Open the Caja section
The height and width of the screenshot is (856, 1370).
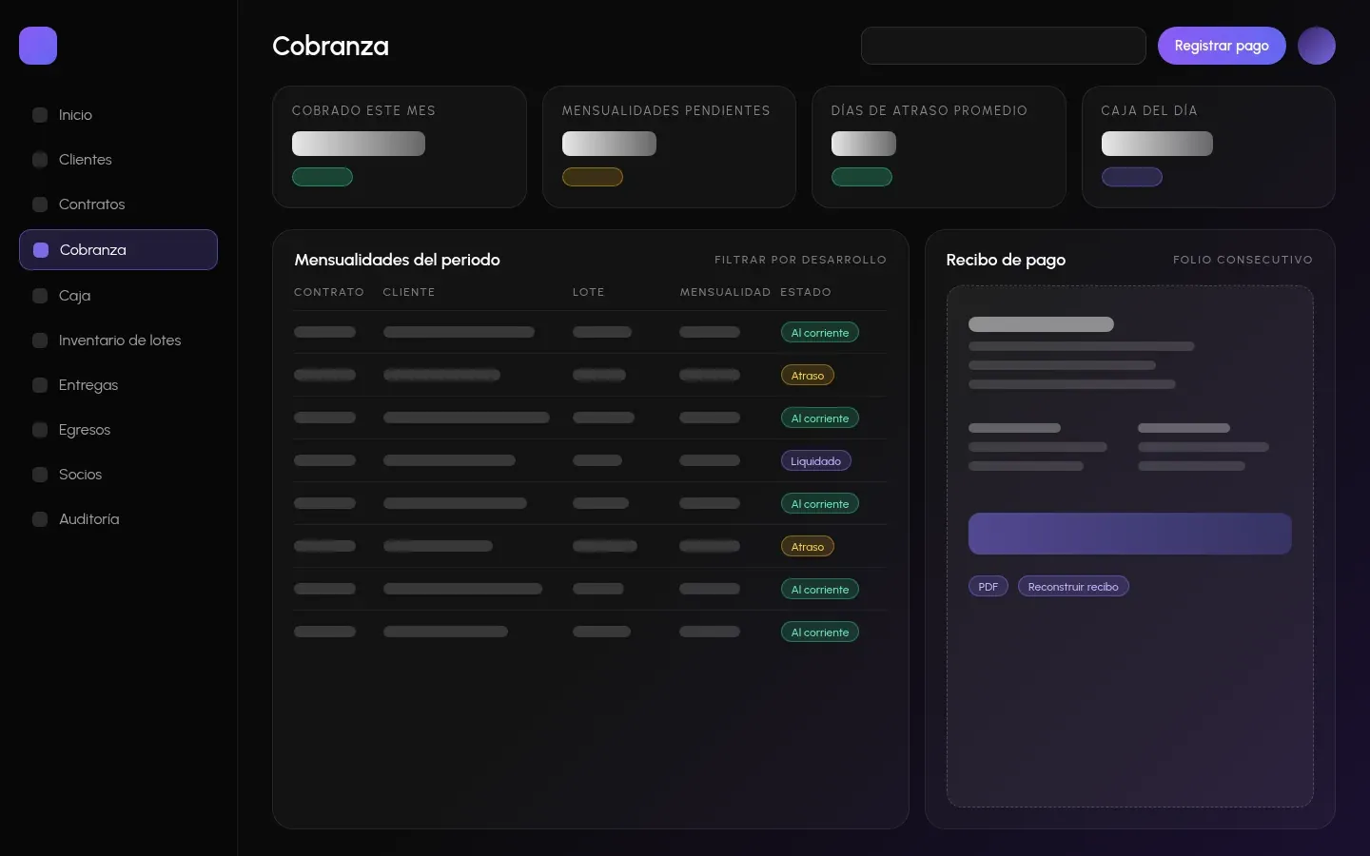[118, 296]
